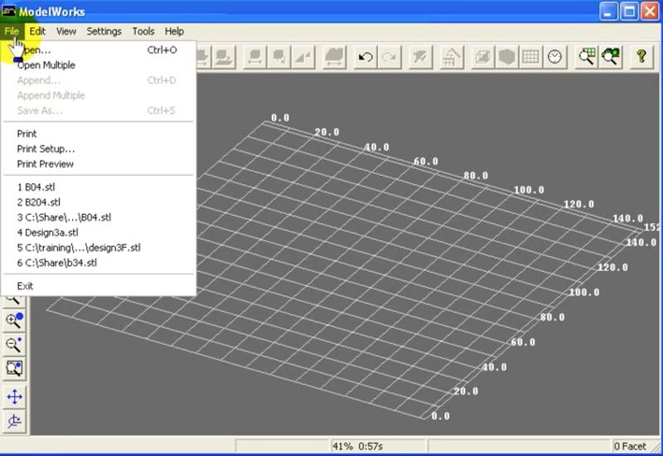Click the yellow question mark help icon

pyautogui.click(x=641, y=56)
